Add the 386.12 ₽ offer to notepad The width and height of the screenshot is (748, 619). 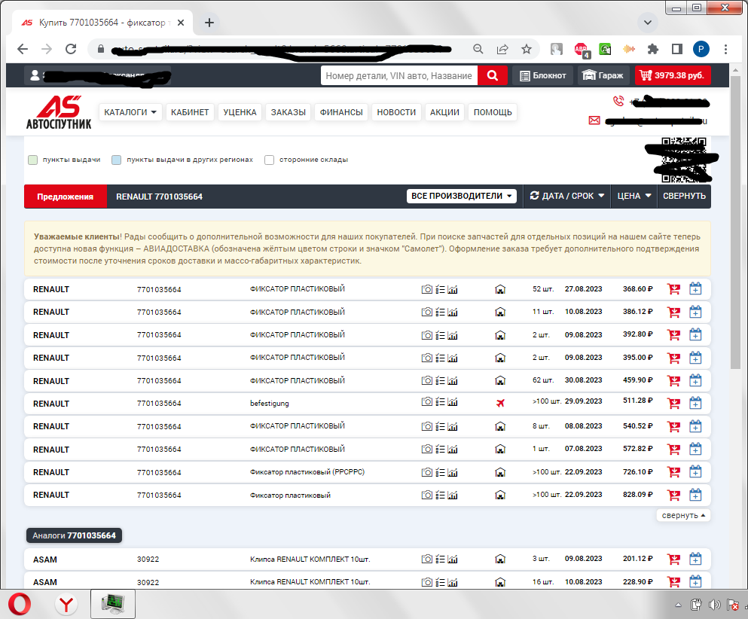(695, 312)
